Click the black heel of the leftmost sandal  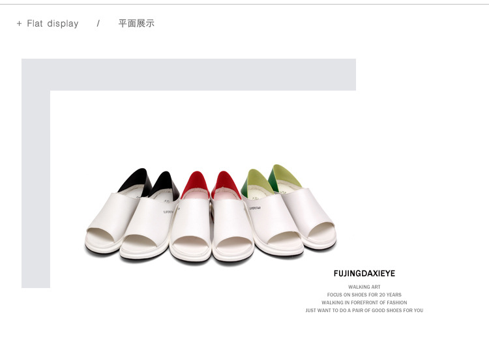[x=135, y=181]
